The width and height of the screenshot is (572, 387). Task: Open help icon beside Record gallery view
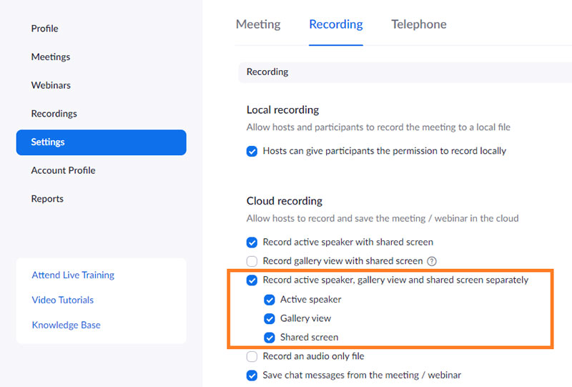click(x=432, y=261)
